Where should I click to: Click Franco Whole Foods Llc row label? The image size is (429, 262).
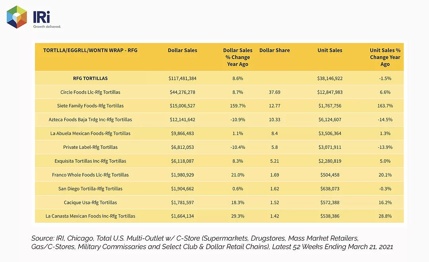(x=90, y=175)
